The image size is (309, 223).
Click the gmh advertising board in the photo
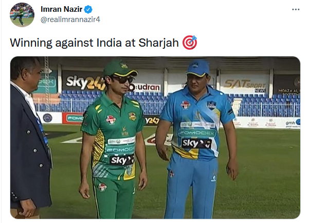(293, 123)
